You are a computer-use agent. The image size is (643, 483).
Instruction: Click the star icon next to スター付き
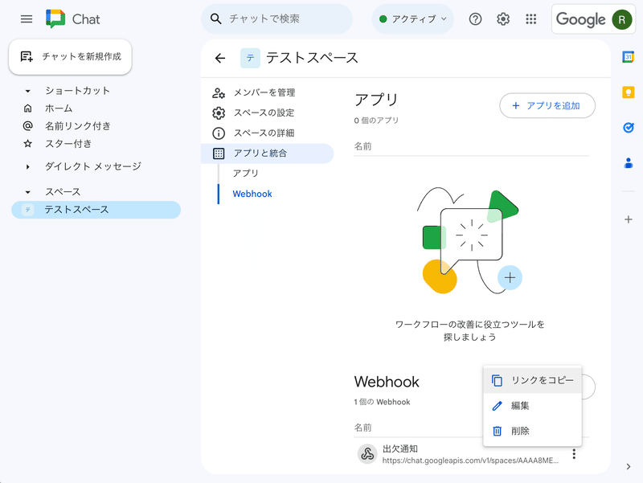[x=27, y=144]
